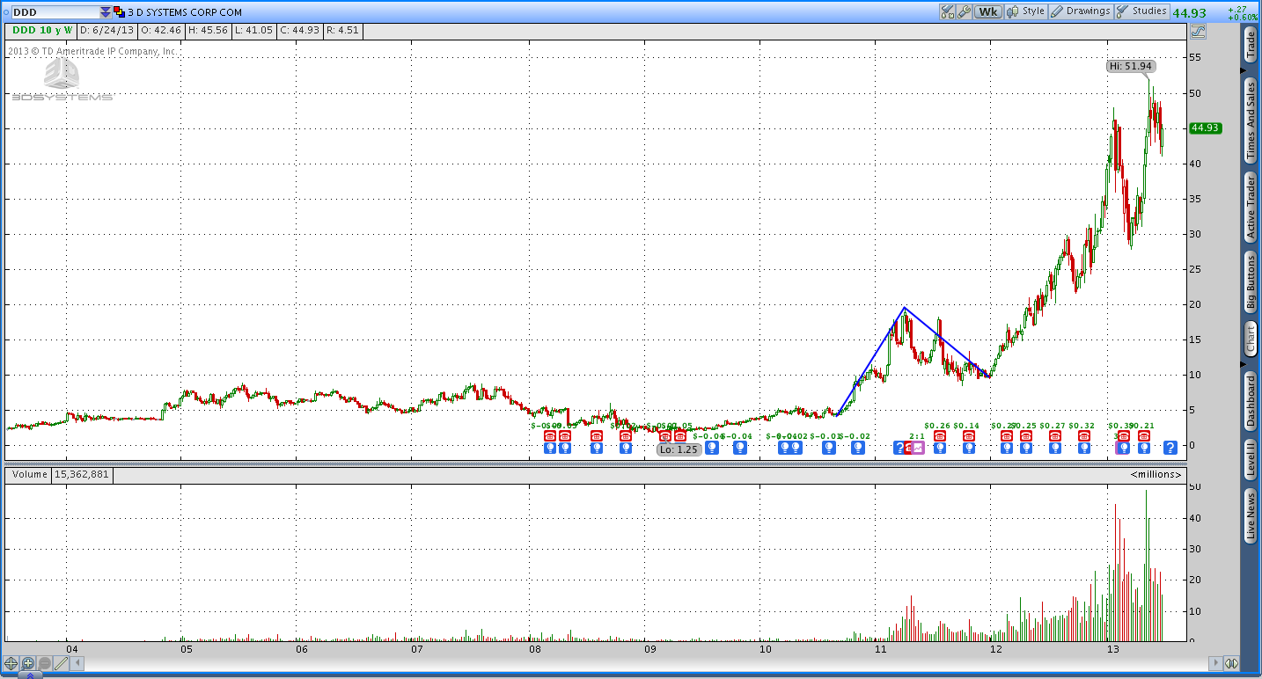
Task: Click the zoom in magnifier icon
Action: (28, 663)
